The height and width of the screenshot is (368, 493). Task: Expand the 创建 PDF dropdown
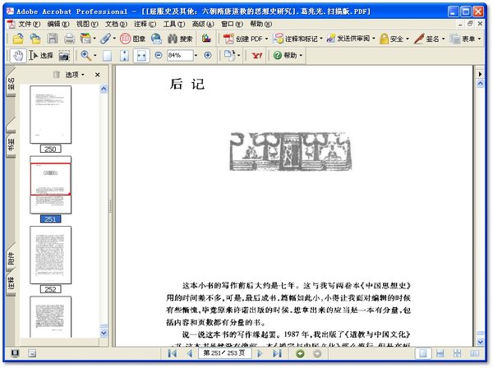(267, 39)
